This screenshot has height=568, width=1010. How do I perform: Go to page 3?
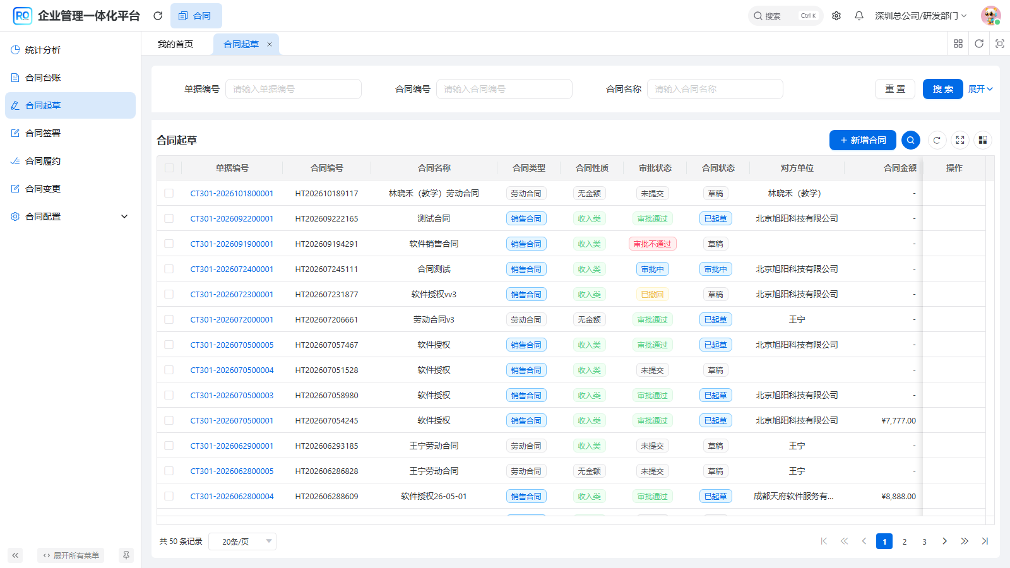tap(924, 541)
